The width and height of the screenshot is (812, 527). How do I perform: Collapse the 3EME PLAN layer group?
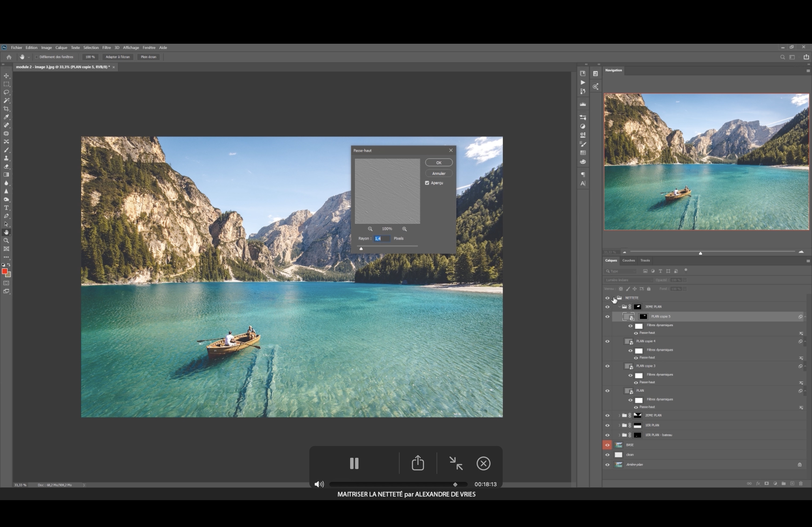619,307
